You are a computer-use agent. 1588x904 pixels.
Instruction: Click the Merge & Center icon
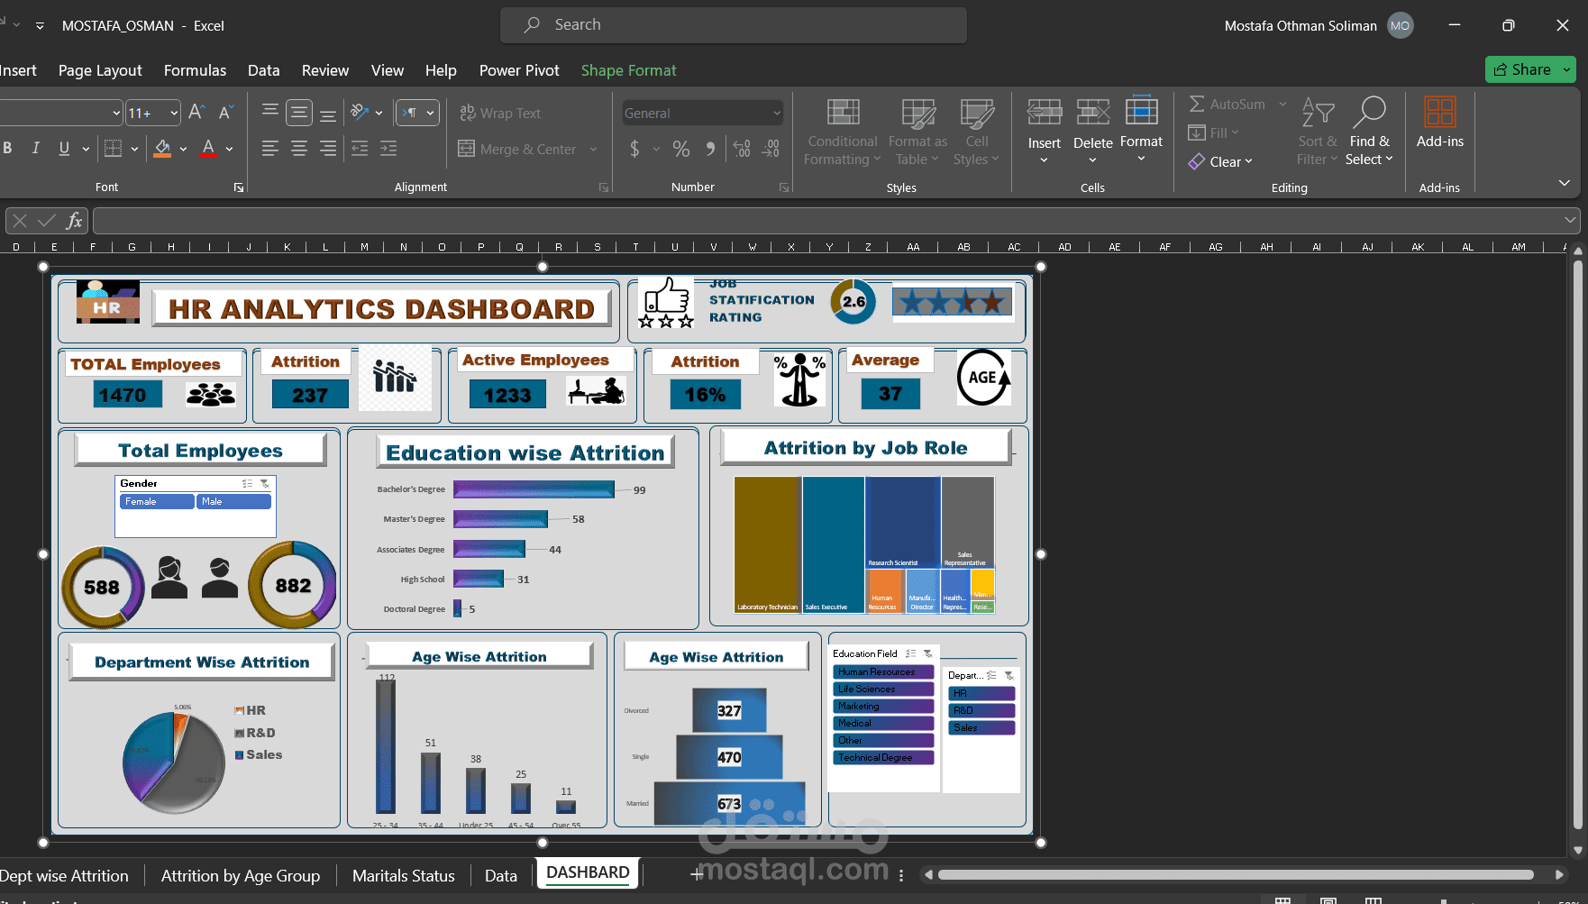pos(468,149)
